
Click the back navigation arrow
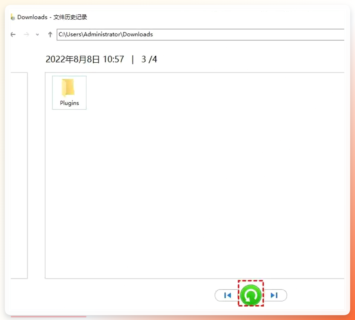click(13, 35)
